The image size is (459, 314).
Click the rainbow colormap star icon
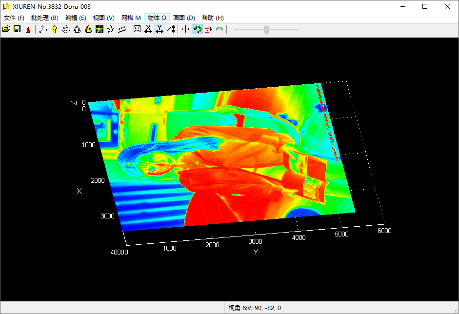click(100, 29)
